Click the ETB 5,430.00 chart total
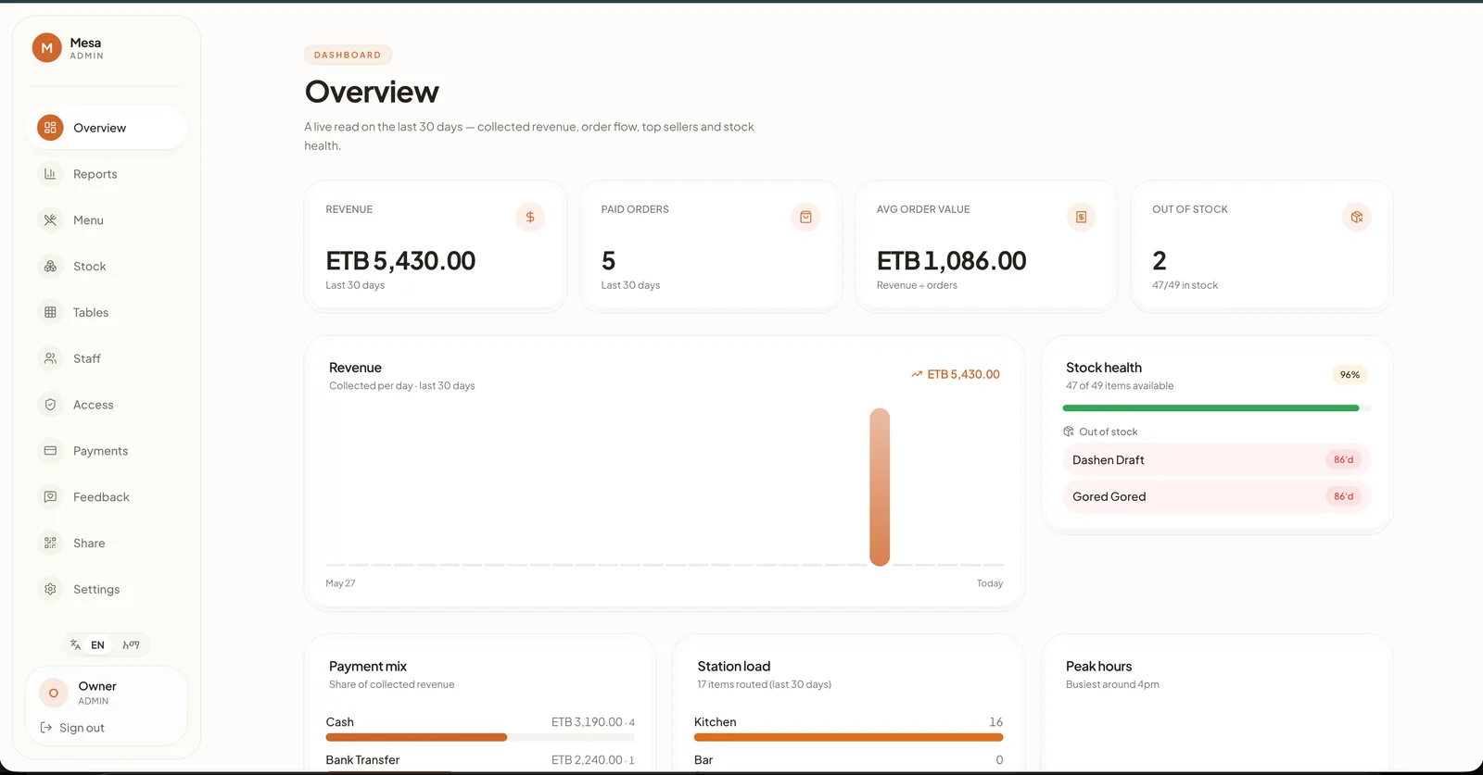1483x775 pixels. click(x=956, y=374)
